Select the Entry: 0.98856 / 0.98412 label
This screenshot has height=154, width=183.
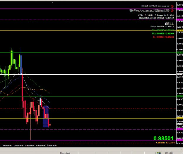point(162,27)
